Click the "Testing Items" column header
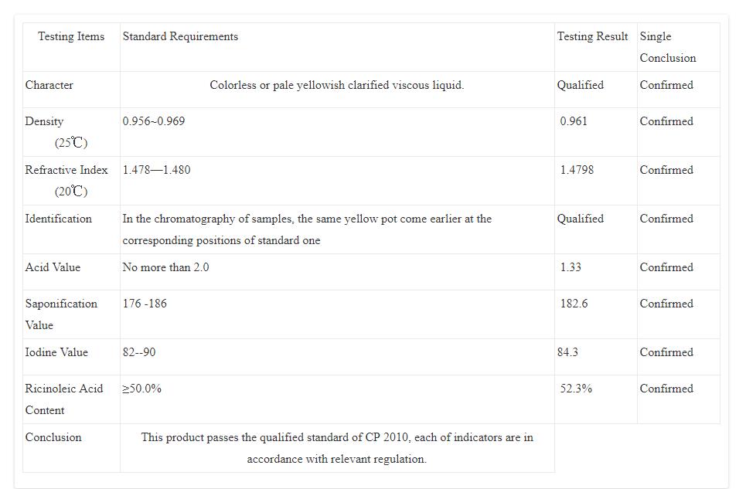This screenshot has width=746, height=489. (71, 36)
